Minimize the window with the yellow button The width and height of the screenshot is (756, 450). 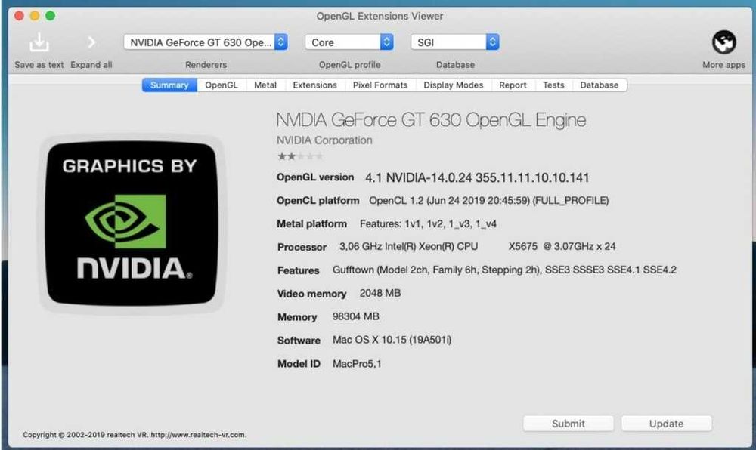pos(35,16)
